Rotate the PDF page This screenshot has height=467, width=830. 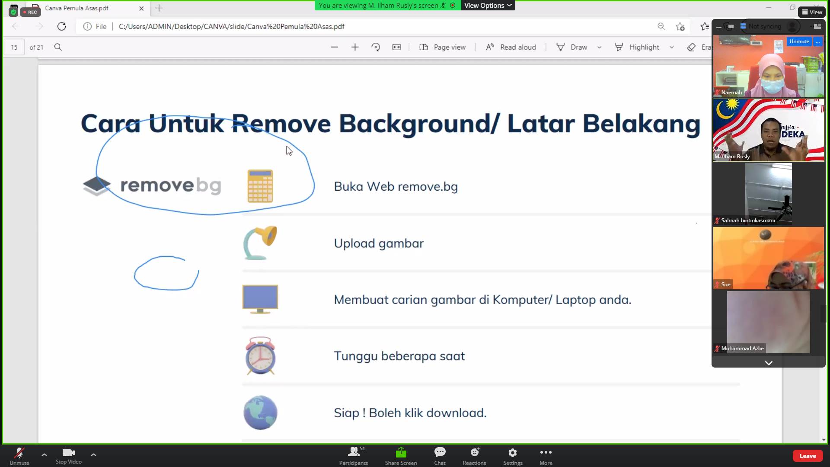[376, 47]
